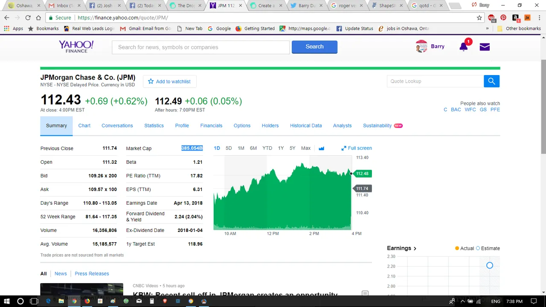Open Task View in the taskbar
This screenshot has width=546, height=307.
click(x=34, y=301)
